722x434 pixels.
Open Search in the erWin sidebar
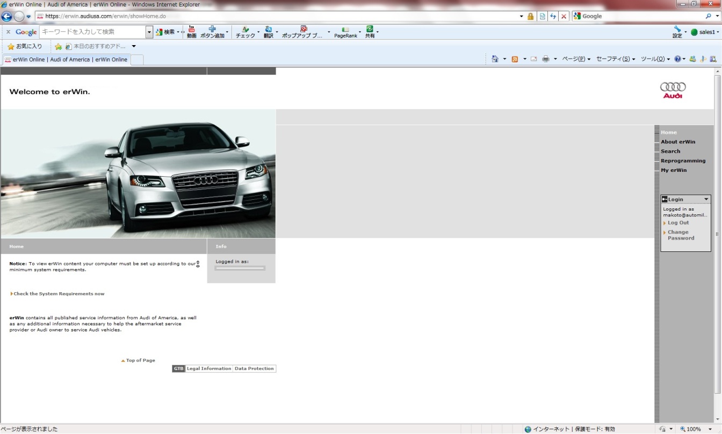(670, 151)
